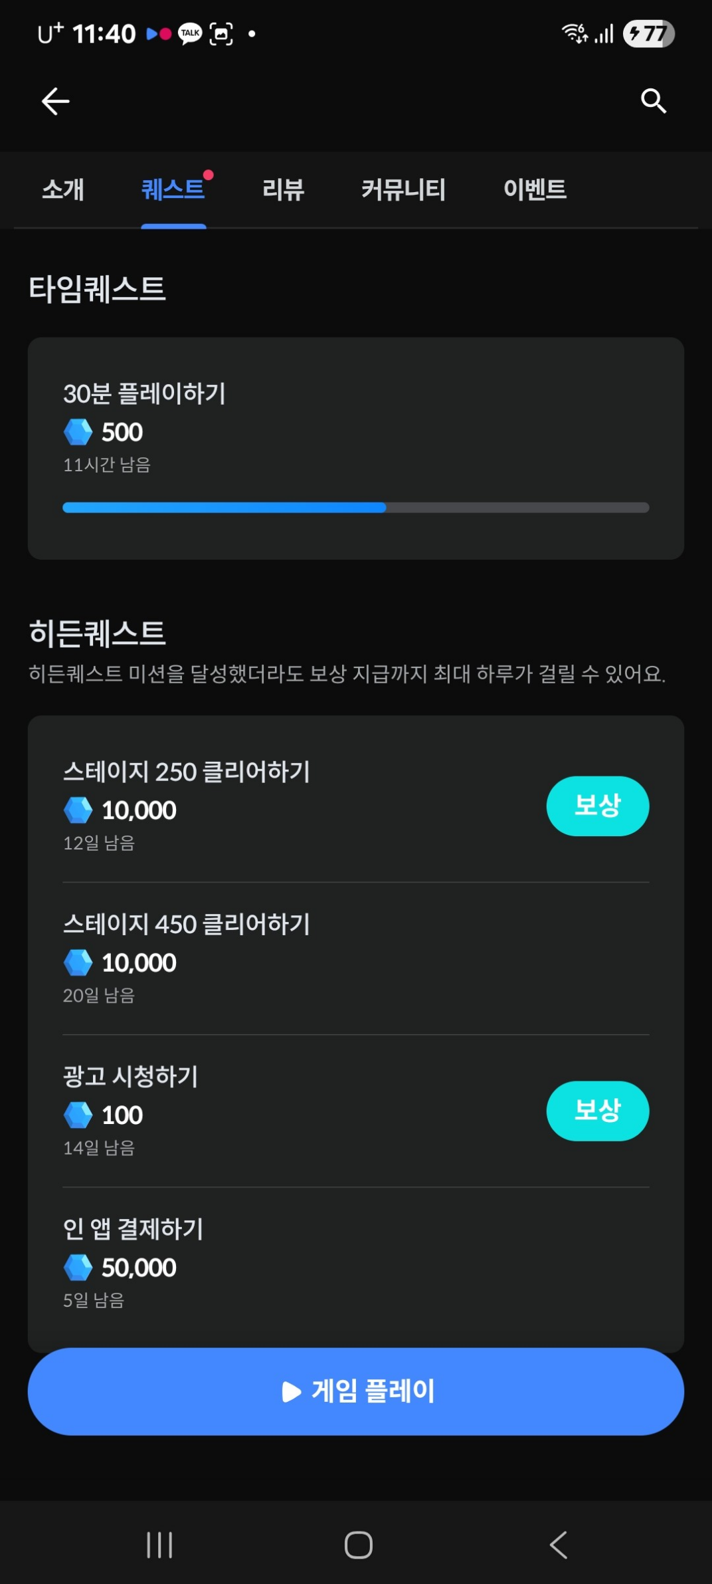Open search with the magnifier icon
This screenshot has width=712, height=1584.
(654, 101)
